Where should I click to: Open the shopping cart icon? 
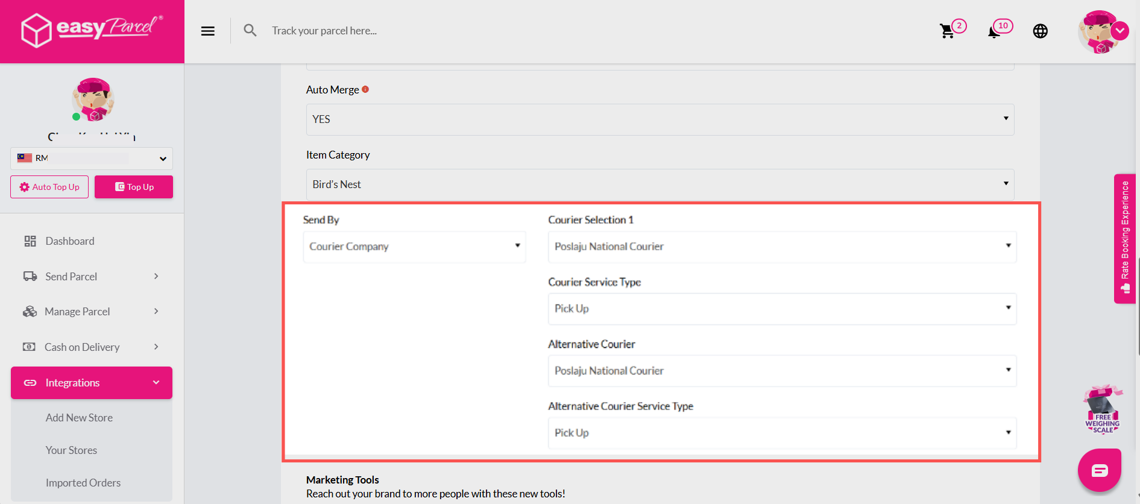click(x=947, y=31)
